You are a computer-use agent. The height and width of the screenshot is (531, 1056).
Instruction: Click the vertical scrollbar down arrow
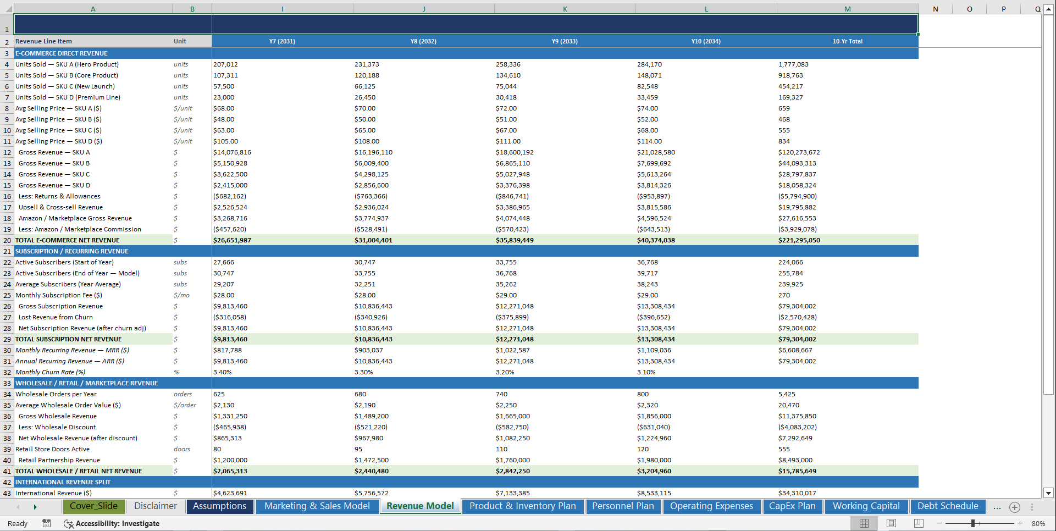(x=1049, y=494)
